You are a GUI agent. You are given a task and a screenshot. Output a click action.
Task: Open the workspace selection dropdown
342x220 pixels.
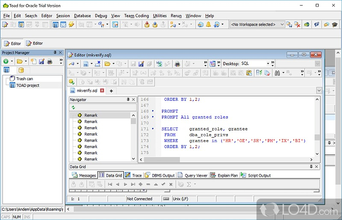(281, 25)
